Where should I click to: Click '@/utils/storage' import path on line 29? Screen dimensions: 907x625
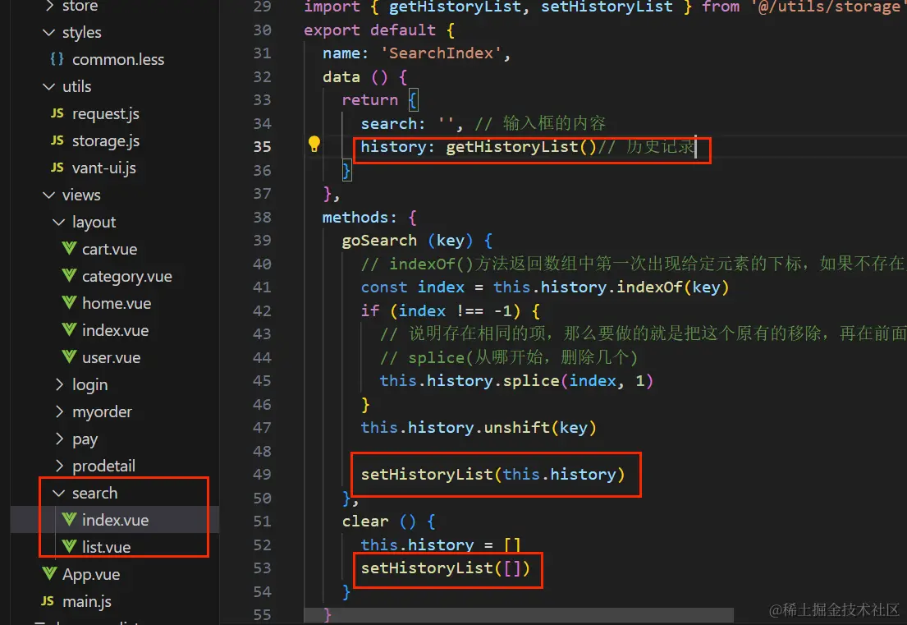pyautogui.click(x=828, y=7)
